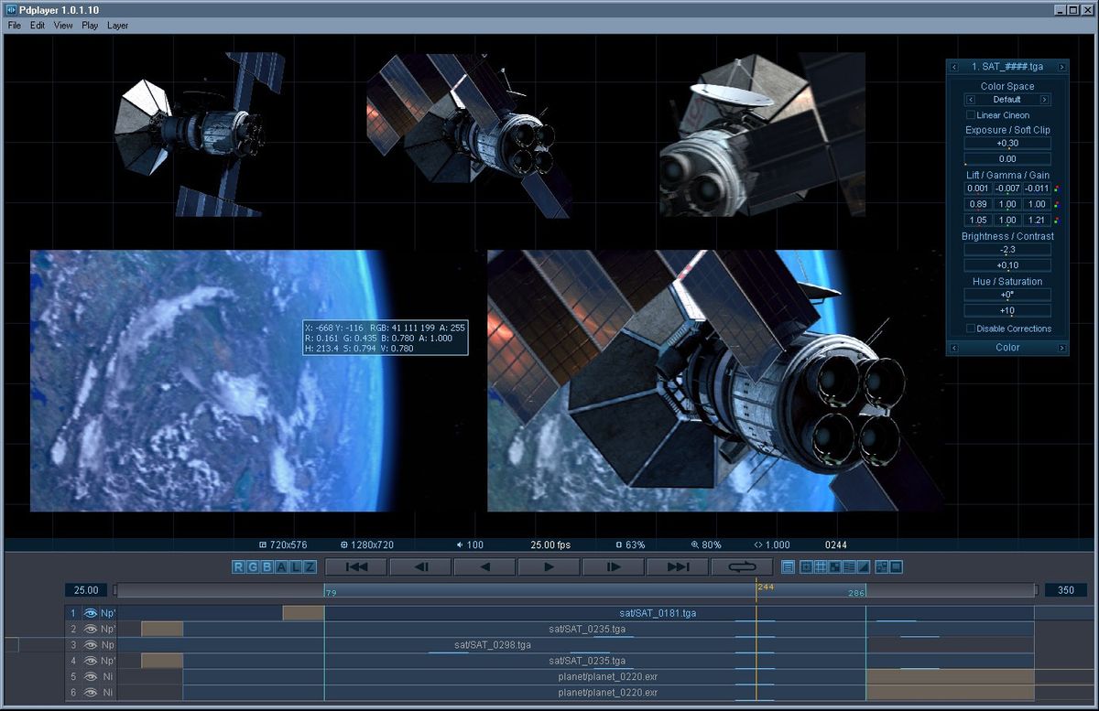
Task: Click the play forward button
Action: pyautogui.click(x=549, y=567)
